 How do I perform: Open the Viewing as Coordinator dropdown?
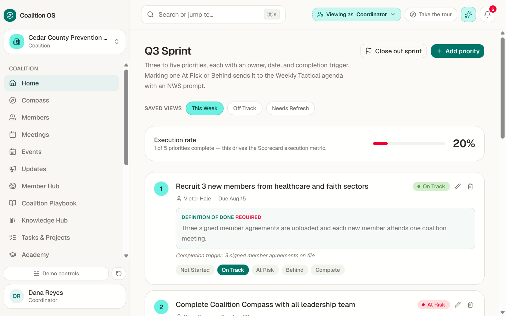(x=356, y=14)
